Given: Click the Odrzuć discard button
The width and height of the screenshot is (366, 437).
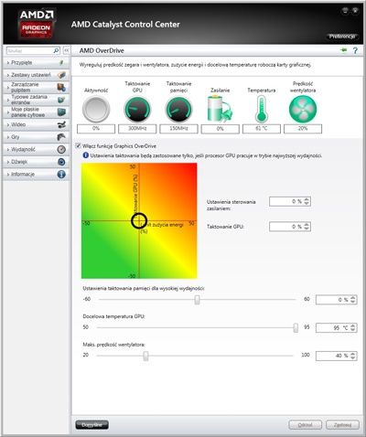Looking at the screenshot, I should pyautogui.click(x=305, y=424).
